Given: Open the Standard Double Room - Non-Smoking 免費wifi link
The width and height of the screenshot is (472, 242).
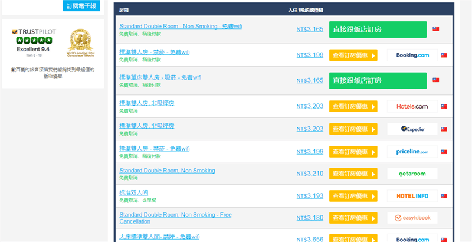Looking at the screenshot, I should [180, 27].
